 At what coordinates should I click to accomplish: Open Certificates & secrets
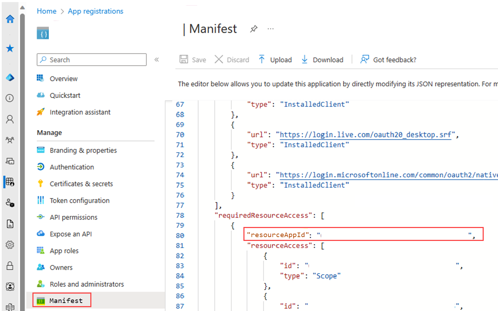[81, 184]
